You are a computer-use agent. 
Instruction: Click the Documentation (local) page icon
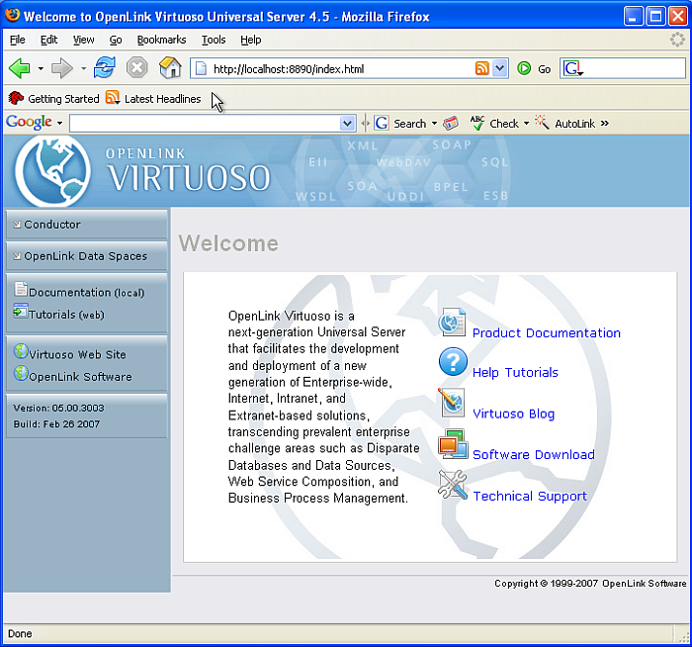pyautogui.click(x=21, y=289)
